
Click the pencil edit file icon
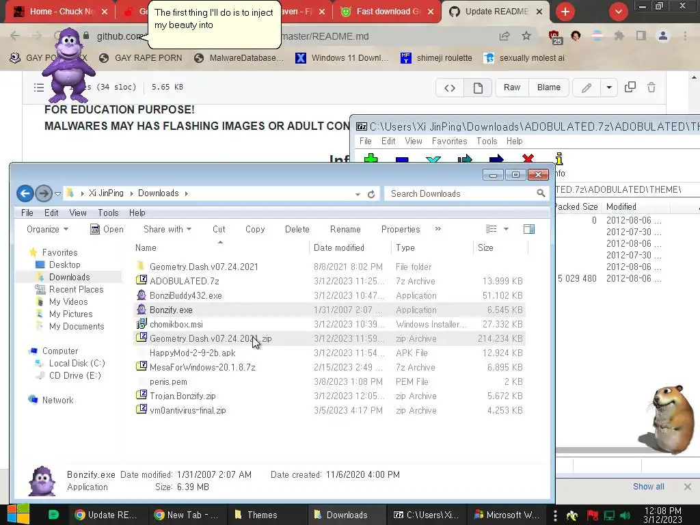586,88
